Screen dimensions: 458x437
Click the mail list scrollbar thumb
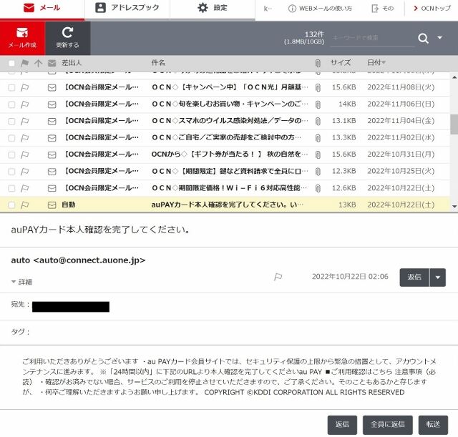coord(454,124)
